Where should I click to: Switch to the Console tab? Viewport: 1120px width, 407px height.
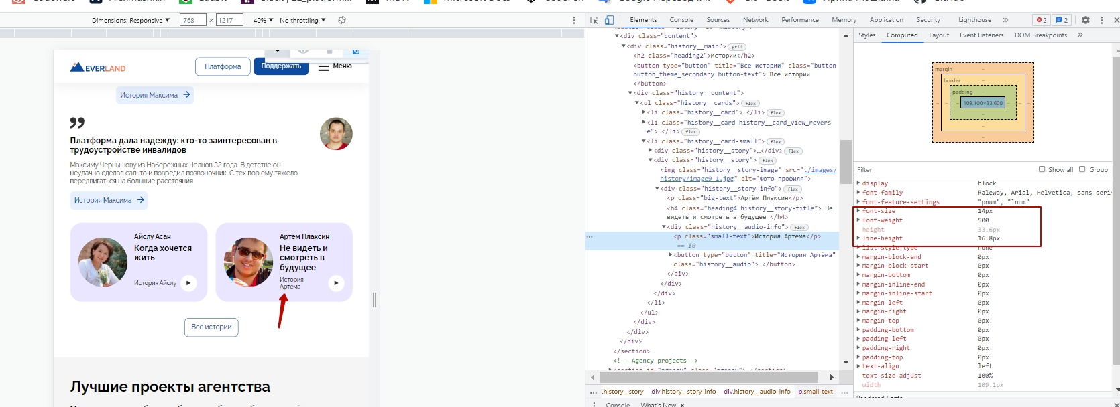pyautogui.click(x=681, y=20)
